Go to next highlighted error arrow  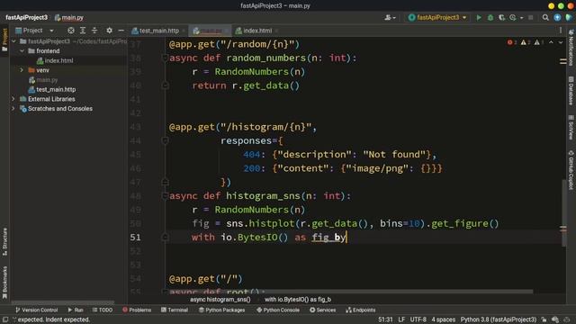(x=561, y=42)
